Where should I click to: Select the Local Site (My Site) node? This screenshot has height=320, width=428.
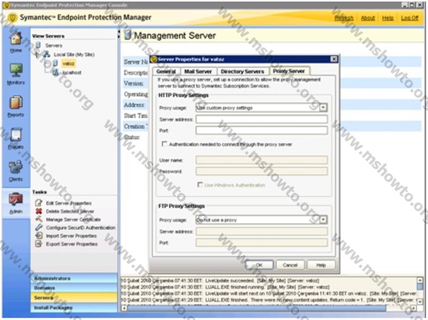pyautogui.click(x=74, y=55)
